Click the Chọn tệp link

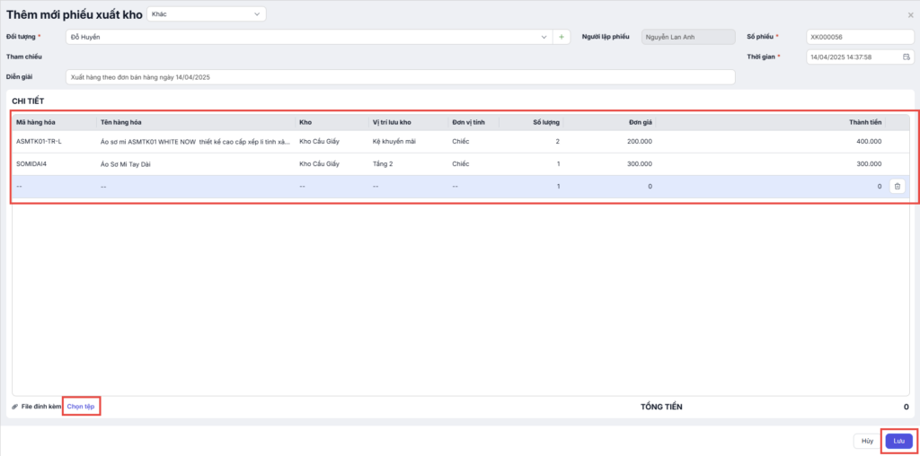[81, 407]
